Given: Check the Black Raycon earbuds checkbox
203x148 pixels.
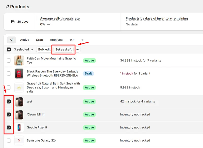Looking at the screenshot, I should tap(9, 73).
